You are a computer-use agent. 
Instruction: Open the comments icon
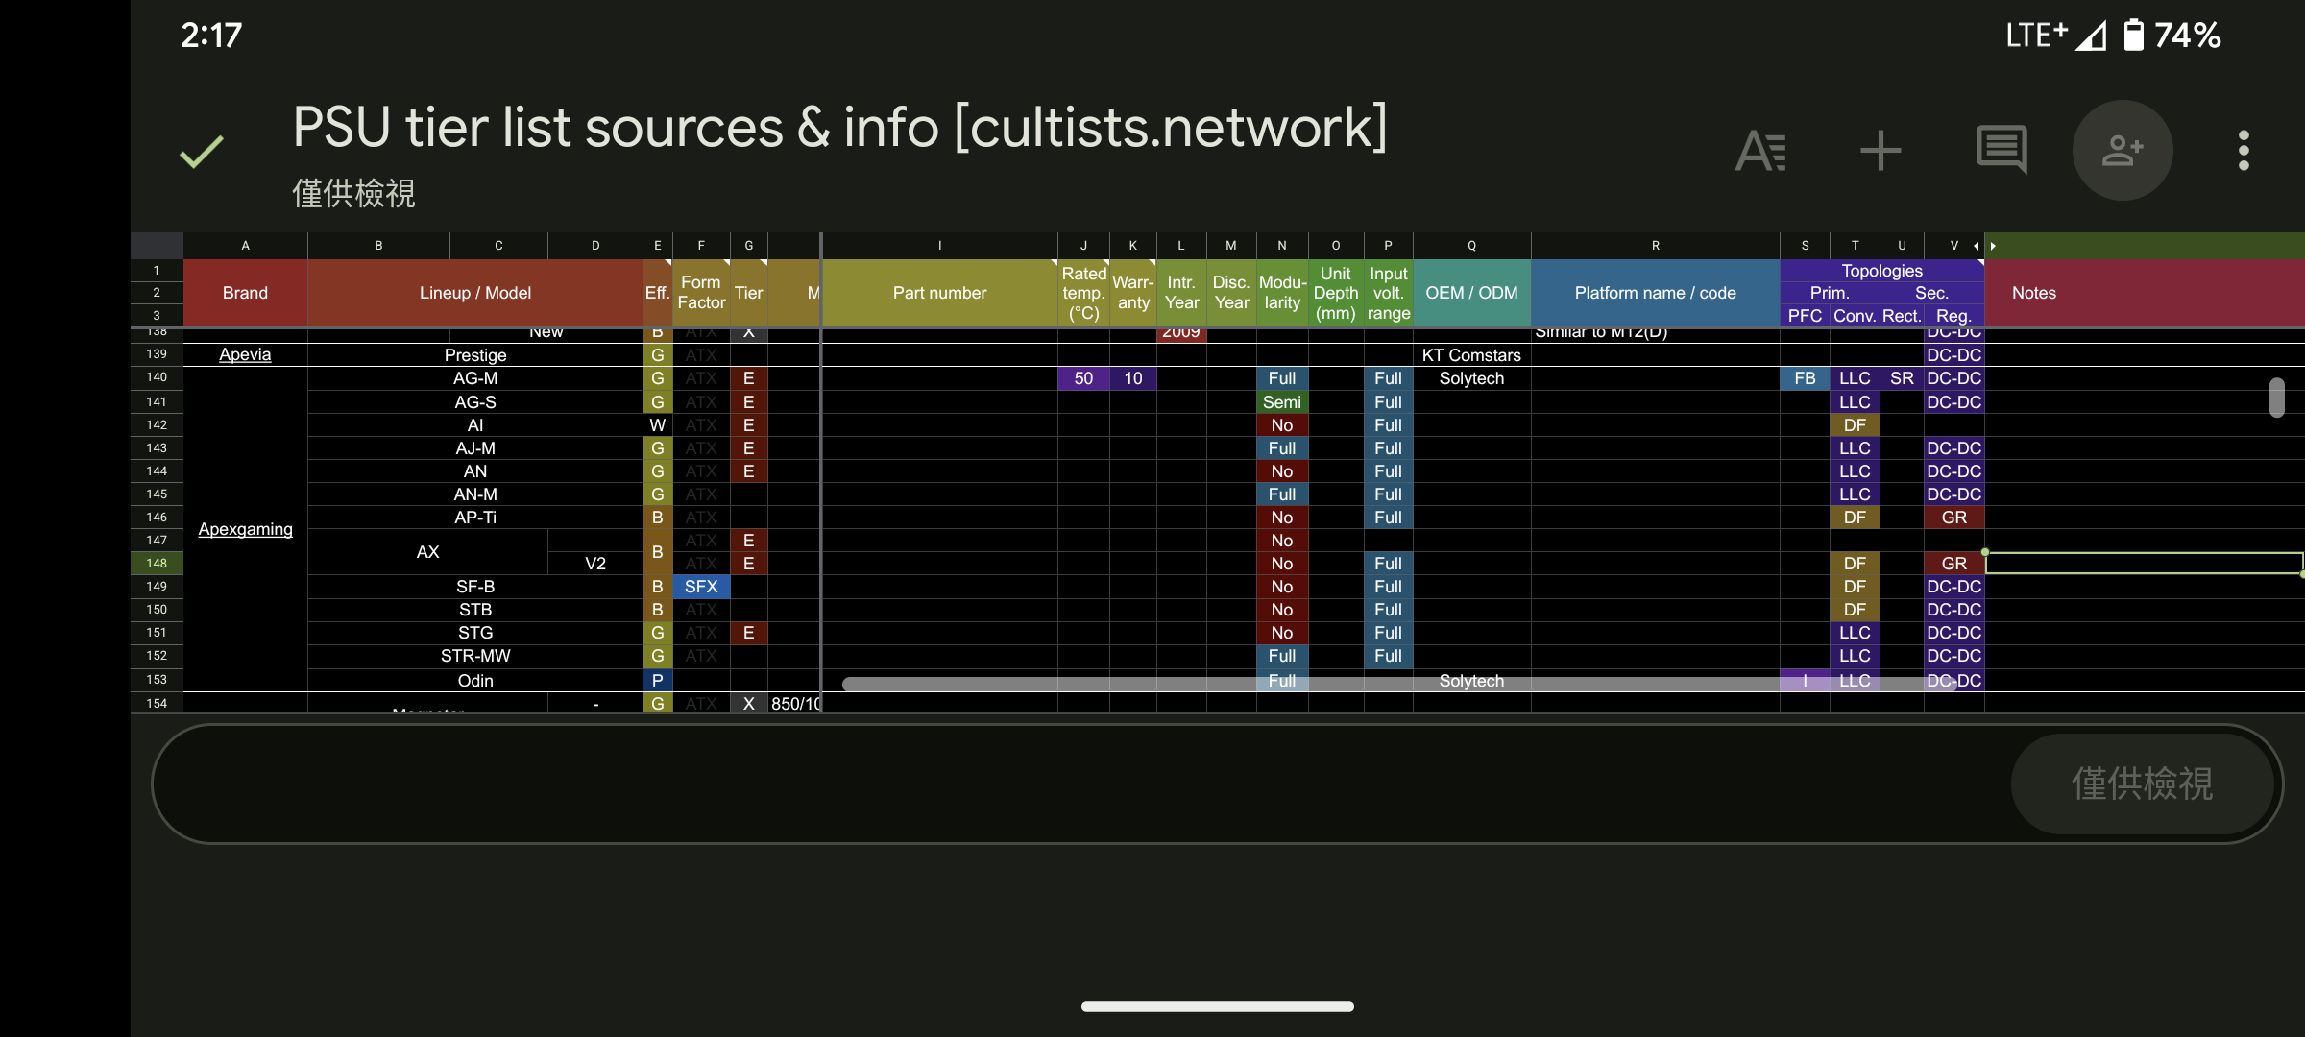[2002, 151]
